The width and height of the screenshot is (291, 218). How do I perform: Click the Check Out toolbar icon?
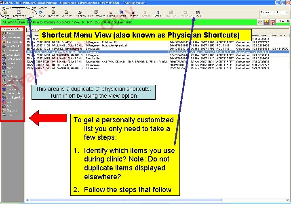[x=158, y=14]
